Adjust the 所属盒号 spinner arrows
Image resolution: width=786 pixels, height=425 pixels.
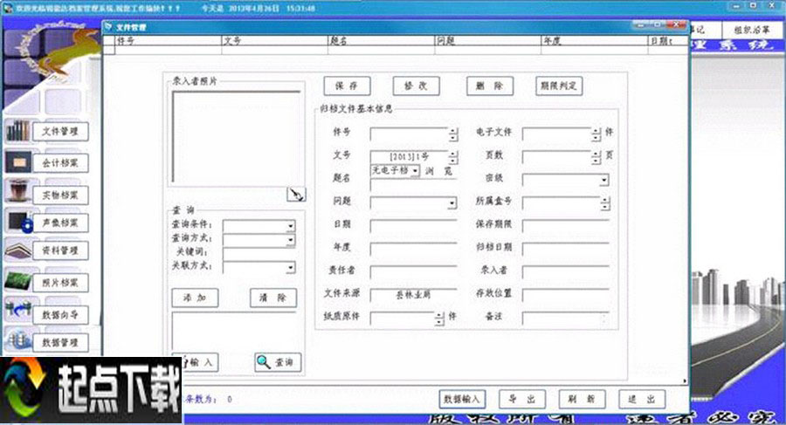[x=605, y=203]
